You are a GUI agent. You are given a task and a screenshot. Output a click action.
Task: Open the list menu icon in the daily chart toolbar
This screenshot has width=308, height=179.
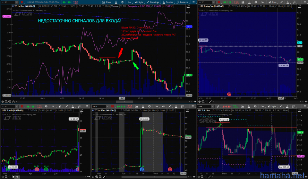point(87,106)
